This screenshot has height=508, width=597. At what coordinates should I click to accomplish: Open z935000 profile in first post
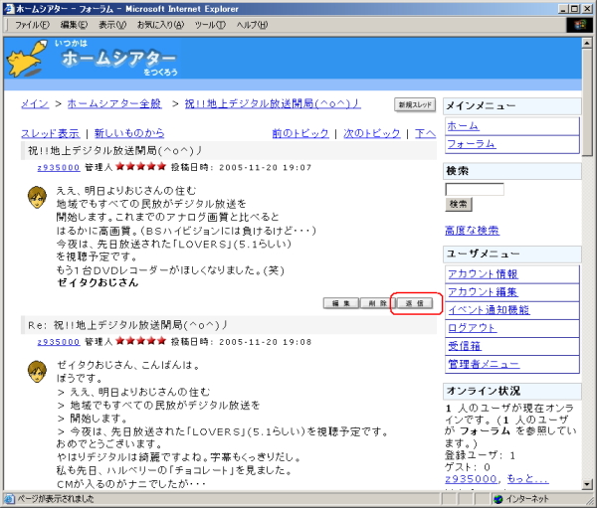59,168
